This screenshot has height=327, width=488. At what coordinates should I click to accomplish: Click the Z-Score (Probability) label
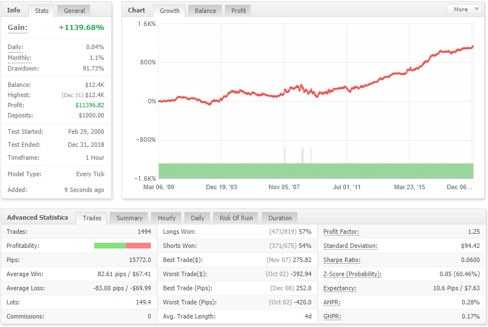click(352, 274)
